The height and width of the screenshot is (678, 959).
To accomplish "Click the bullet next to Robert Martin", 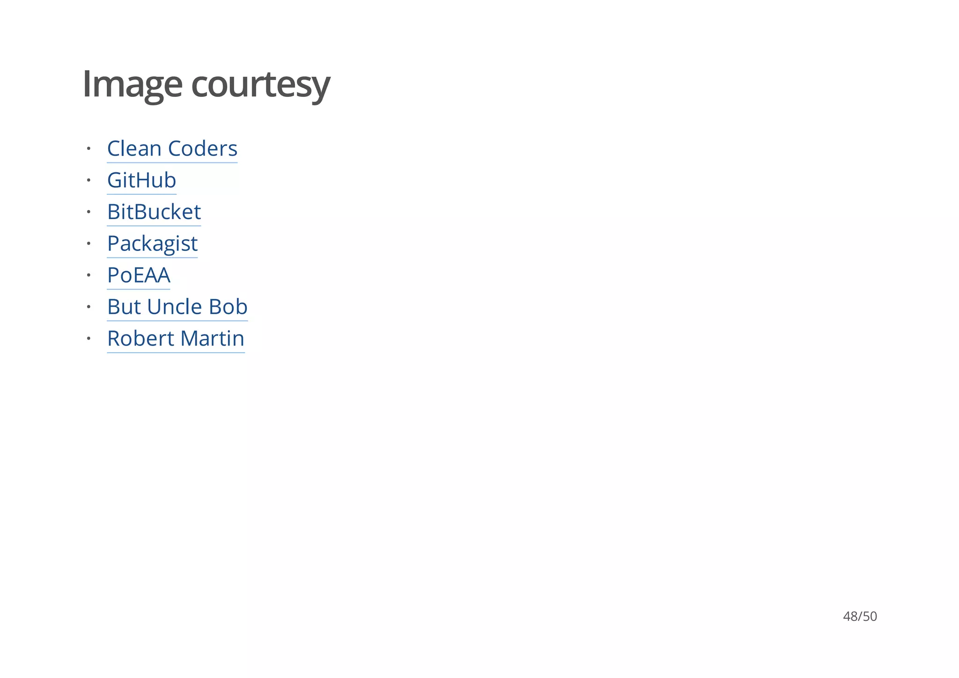I will (88, 339).
